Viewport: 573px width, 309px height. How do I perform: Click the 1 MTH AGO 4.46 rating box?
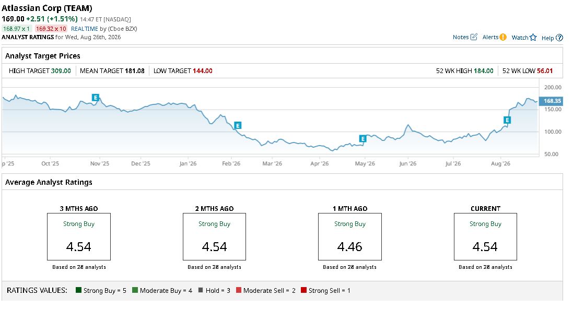coord(350,236)
